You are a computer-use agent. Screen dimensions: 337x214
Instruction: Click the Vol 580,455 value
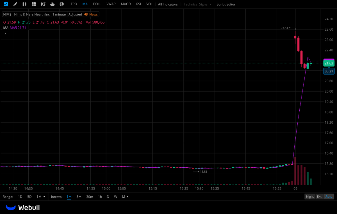click(x=95, y=22)
